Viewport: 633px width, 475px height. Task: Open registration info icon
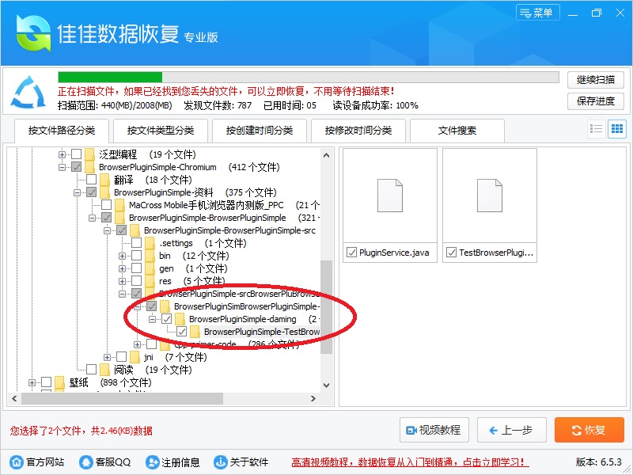coord(153,462)
